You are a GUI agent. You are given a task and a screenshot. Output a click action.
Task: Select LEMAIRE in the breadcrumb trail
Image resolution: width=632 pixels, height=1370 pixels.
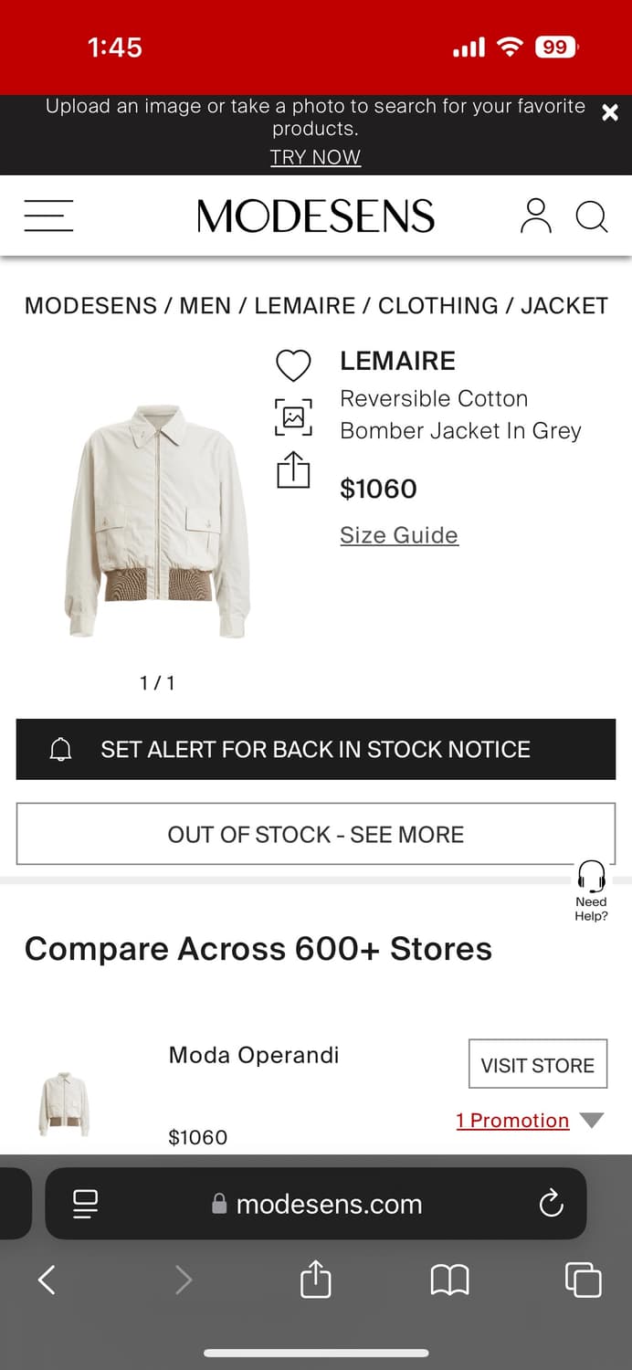[x=304, y=305]
